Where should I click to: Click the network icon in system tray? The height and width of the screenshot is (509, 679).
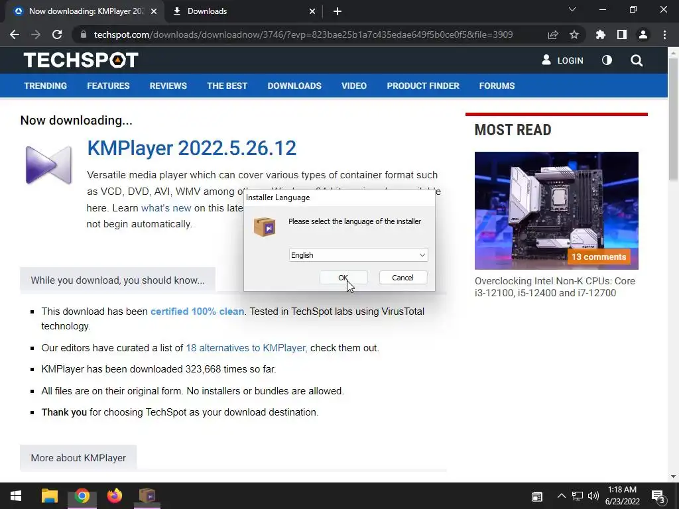tap(578, 496)
